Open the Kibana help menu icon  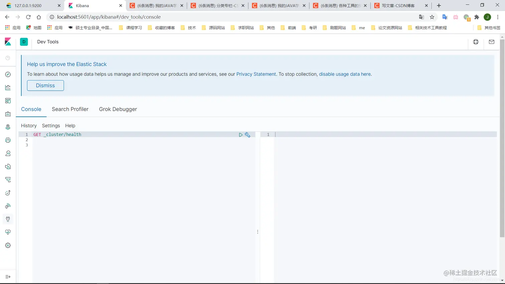tap(476, 42)
